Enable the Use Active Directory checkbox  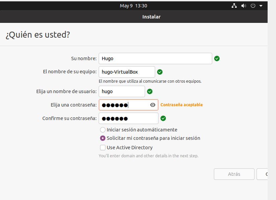click(103, 148)
